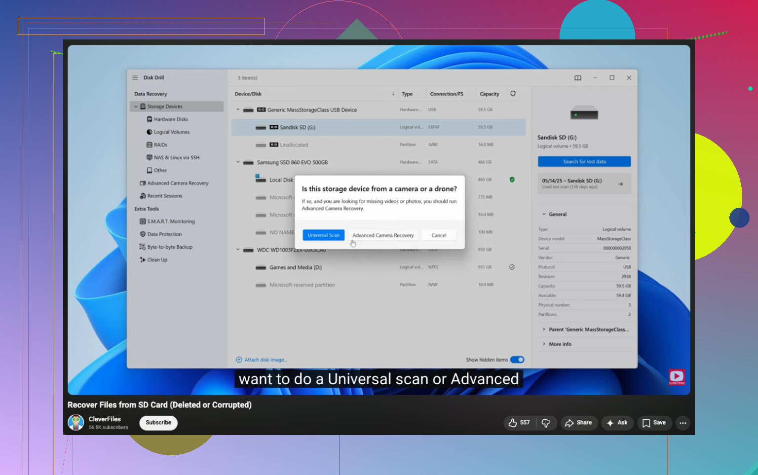Viewport: 758px width, 475px height.
Task: Collapse the Storage Devices tree section
Action: 136,107
